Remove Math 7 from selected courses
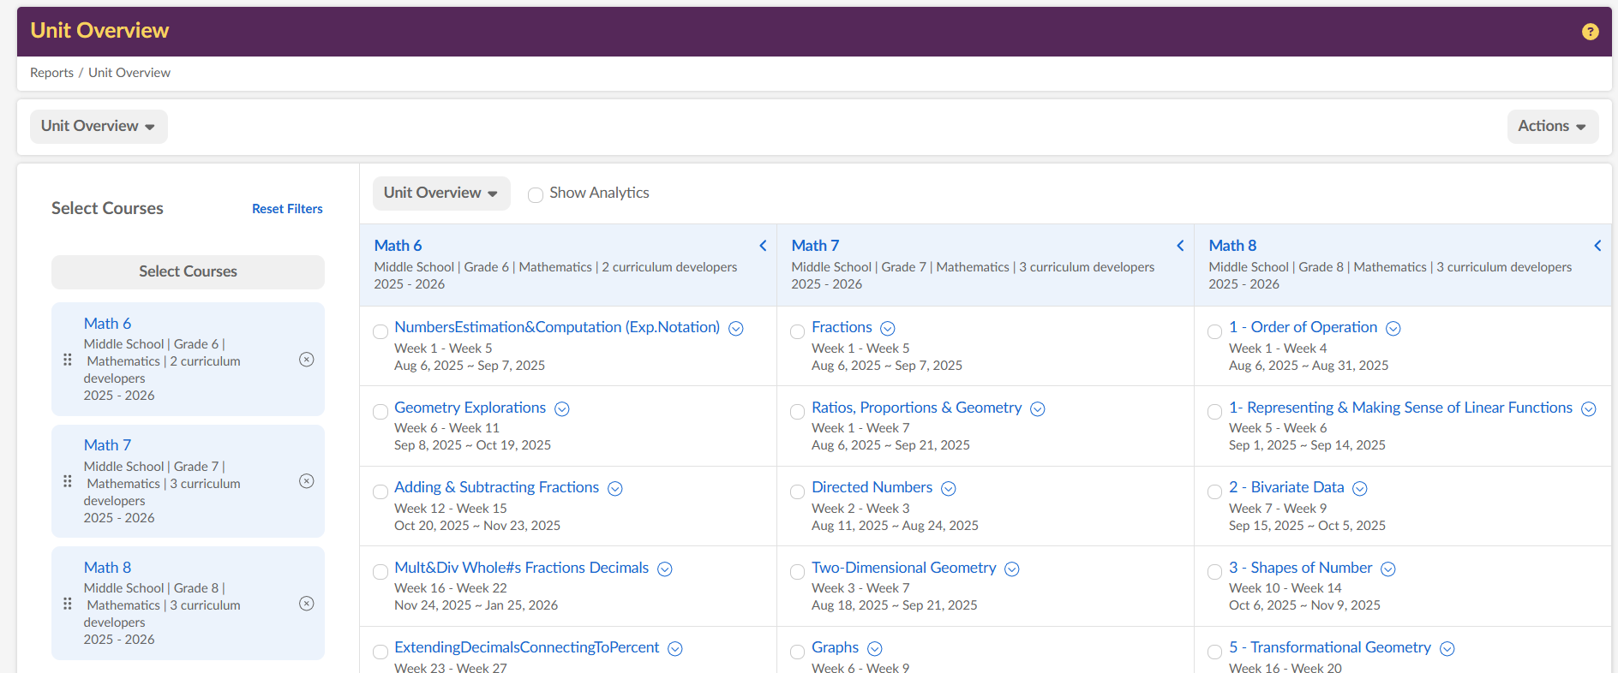1618x673 pixels. tap(306, 481)
